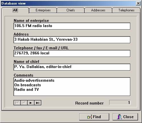Select the Addresses tab
The height and width of the screenshot is (123, 142).
(98, 10)
